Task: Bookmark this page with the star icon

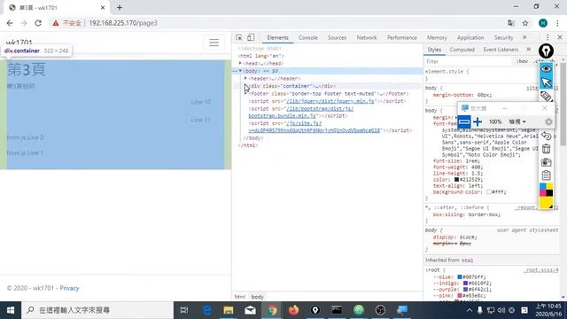Action: click(525, 23)
